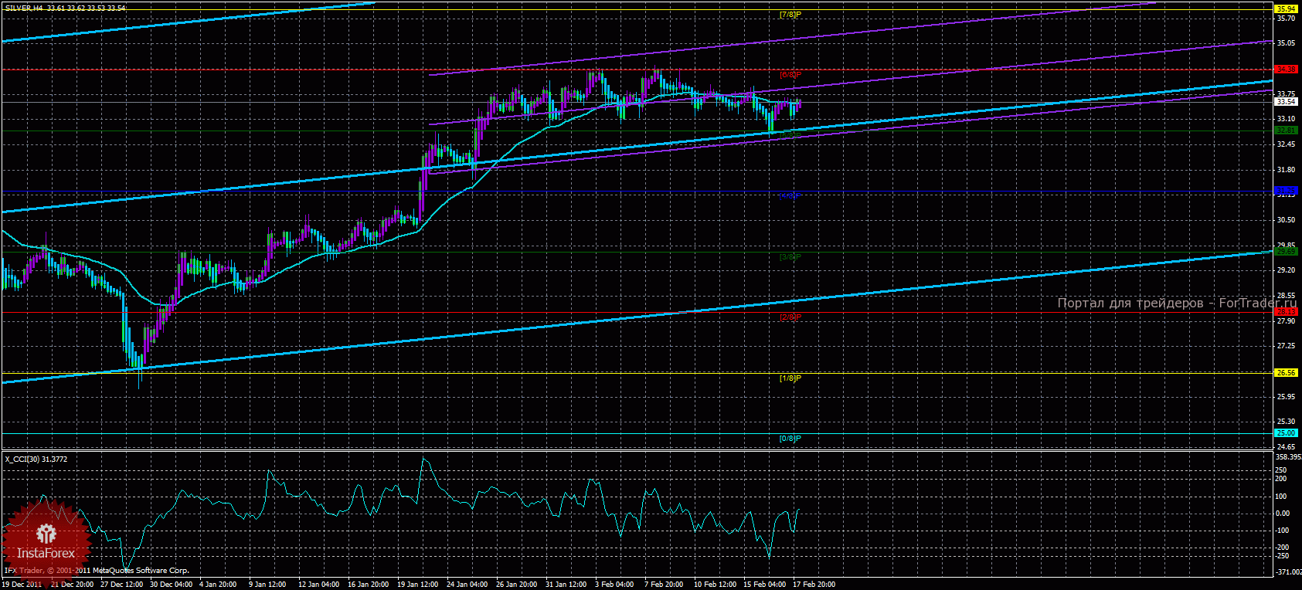This screenshot has width=1302, height=590.
Task: Click the 24 Jan 04:00 time label
Action: (x=467, y=585)
